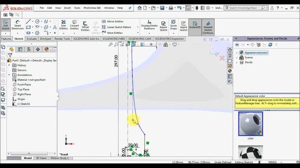Choose Mirror Entities
This screenshot has height=168, width=300.
(112, 21)
